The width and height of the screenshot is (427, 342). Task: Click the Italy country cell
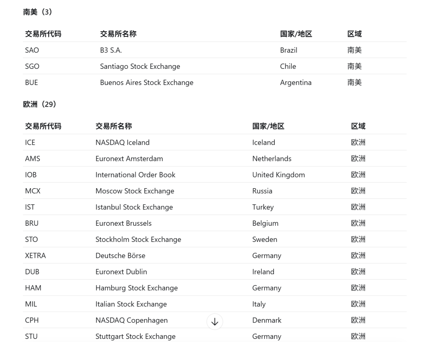259,304
